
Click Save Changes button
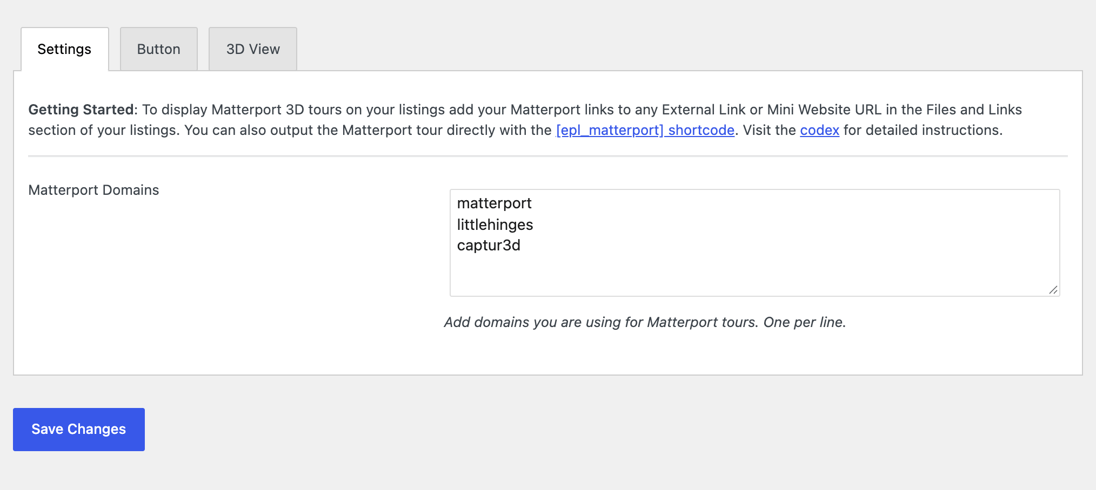(x=79, y=430)
